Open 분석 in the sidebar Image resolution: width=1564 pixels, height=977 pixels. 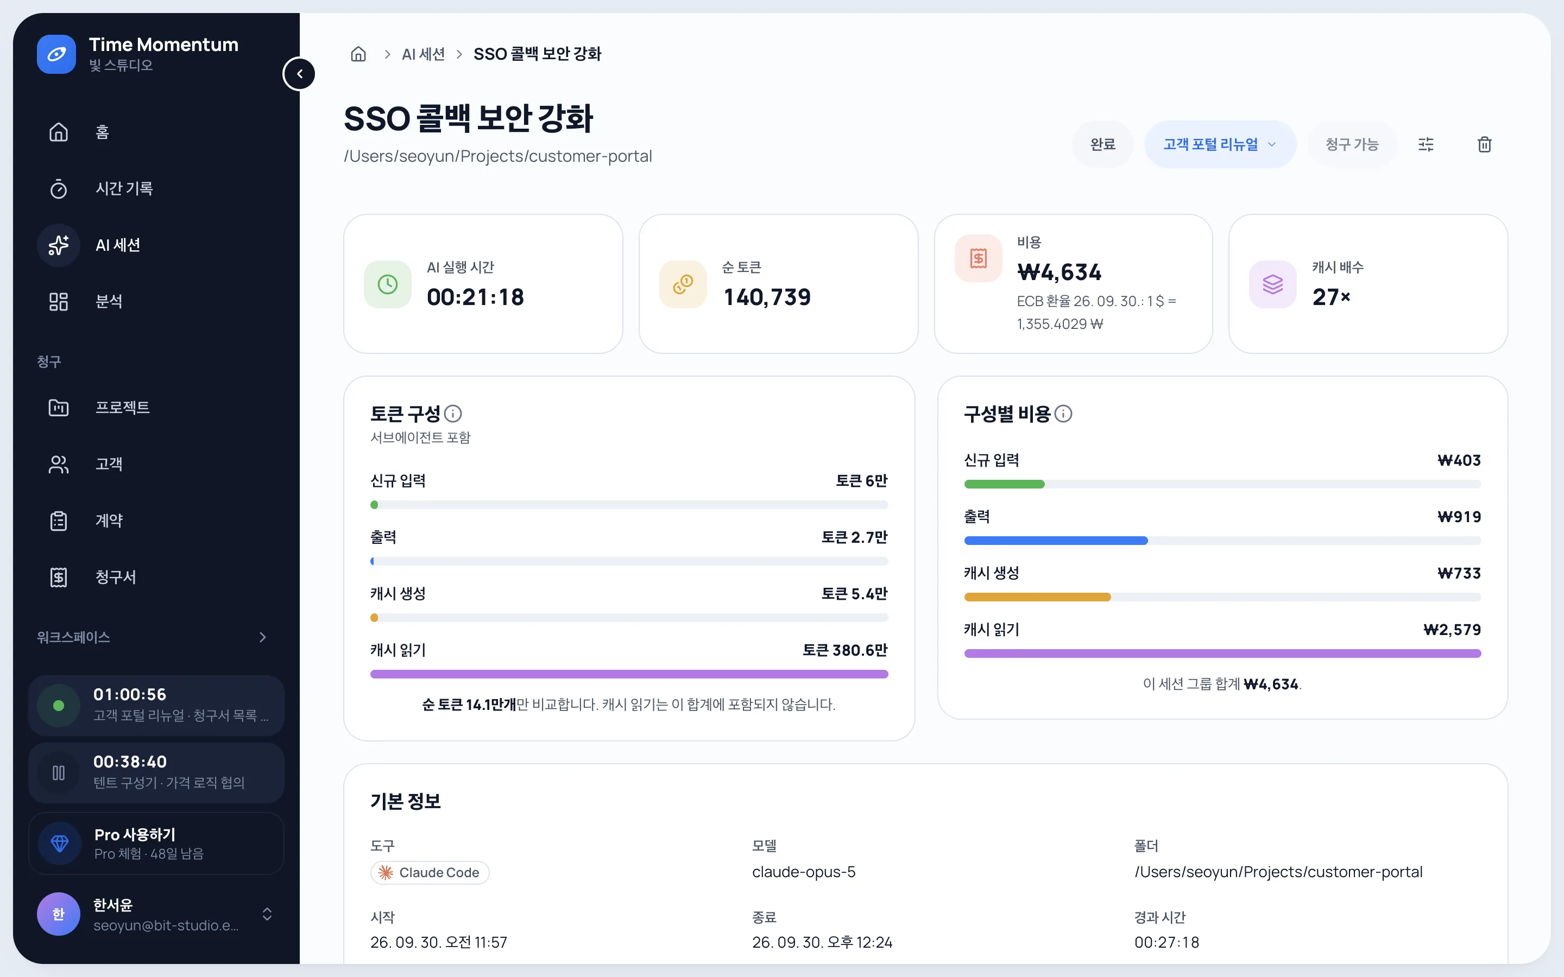pos(156,301)
